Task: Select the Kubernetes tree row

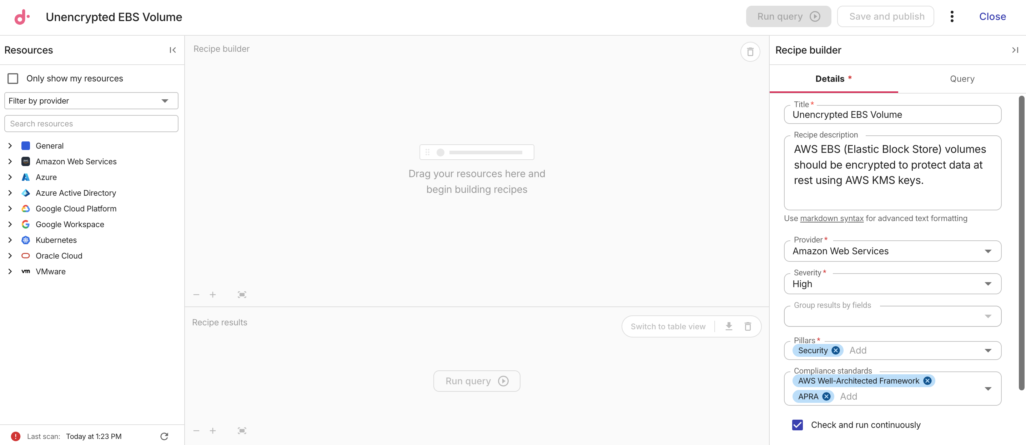Action: click(92, 240)
